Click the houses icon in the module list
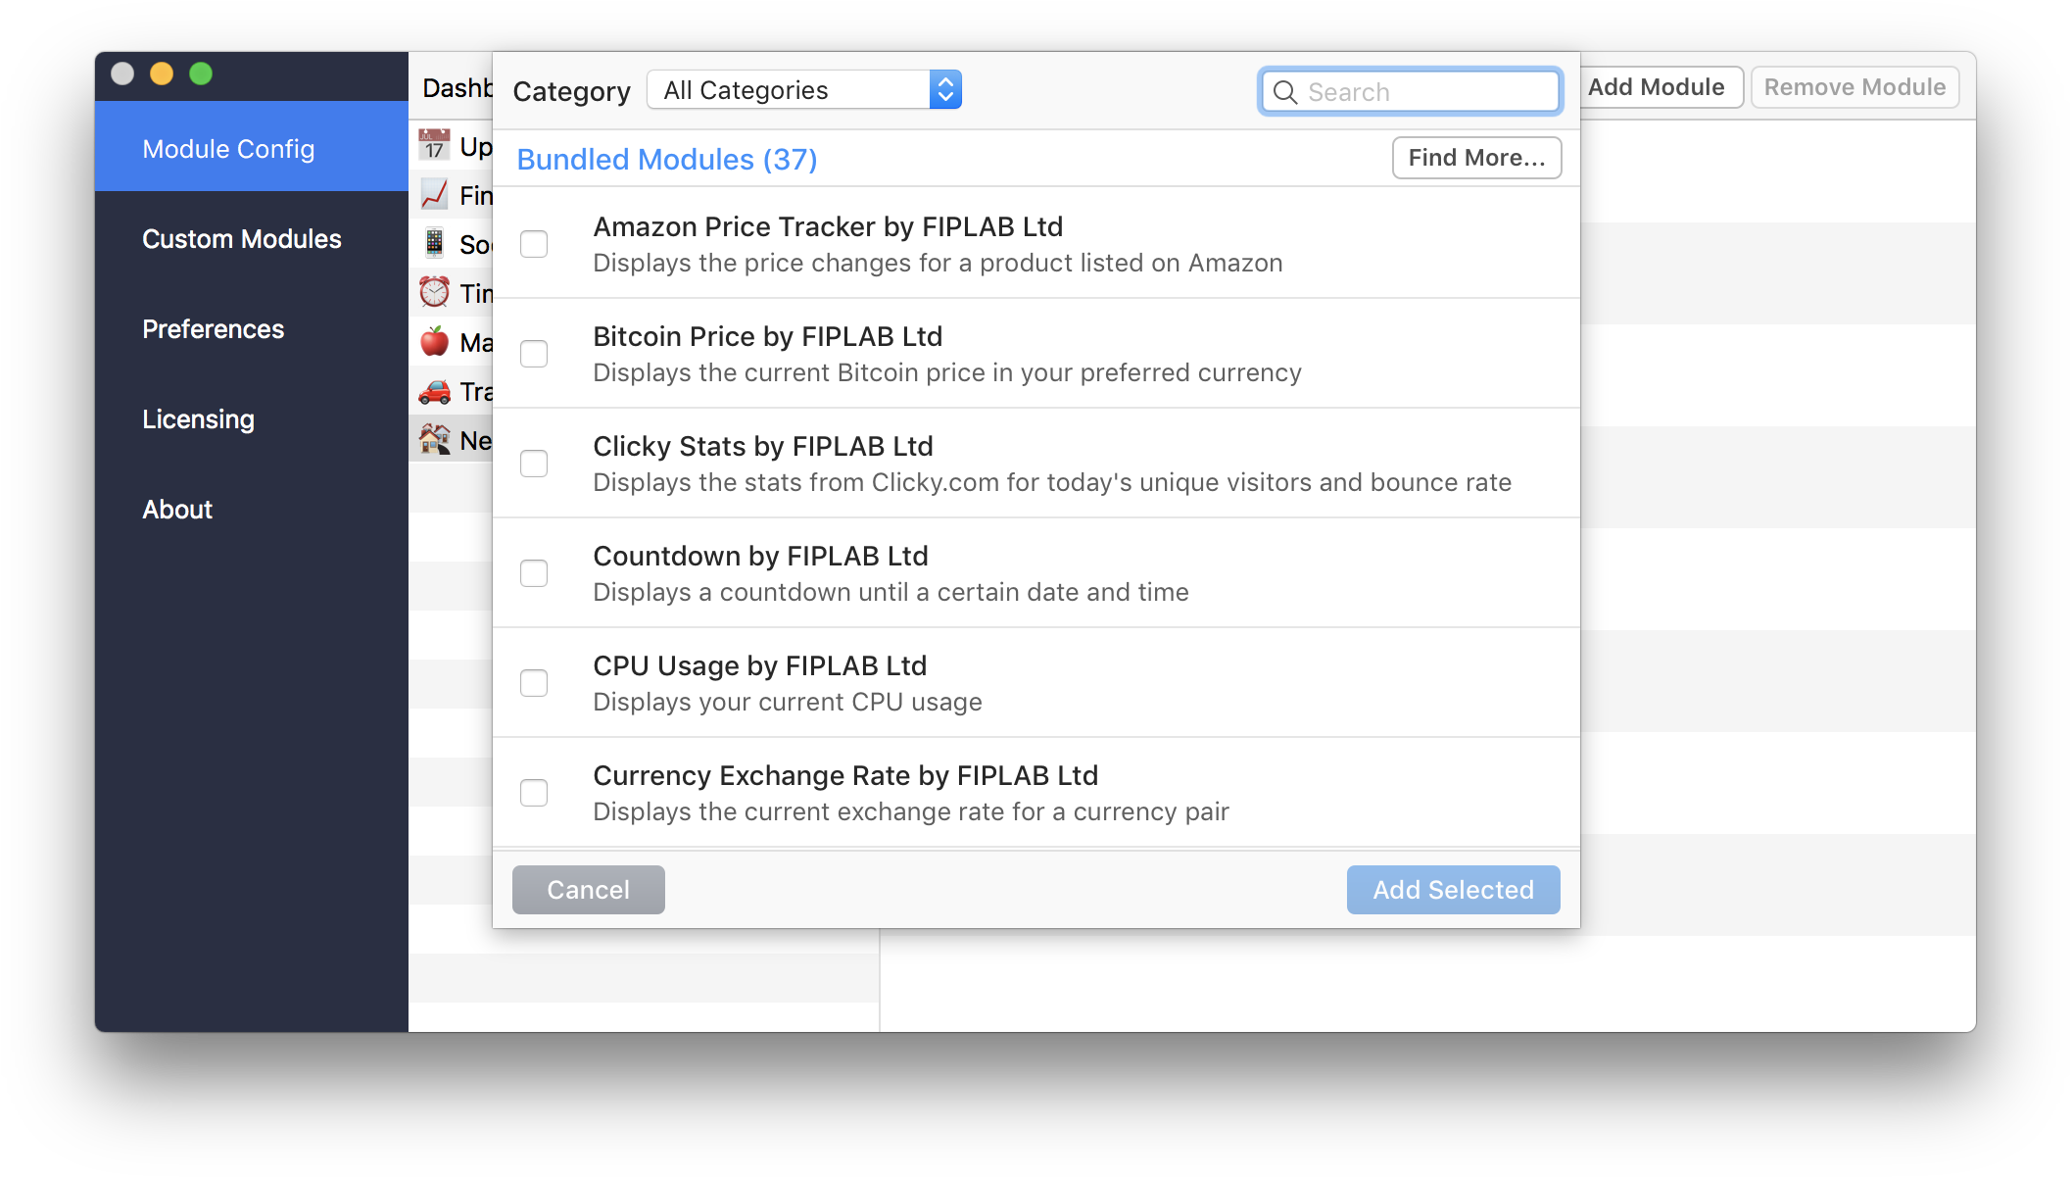 [434, 439]
